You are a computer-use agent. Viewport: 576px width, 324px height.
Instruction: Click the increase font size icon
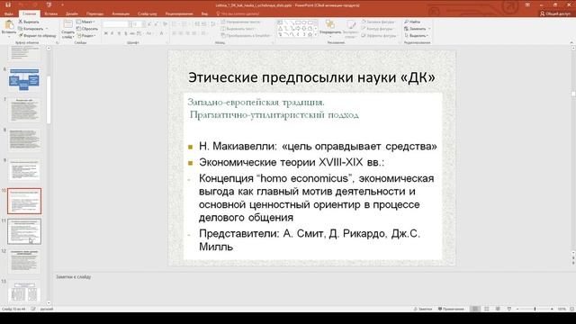(149, 24)
